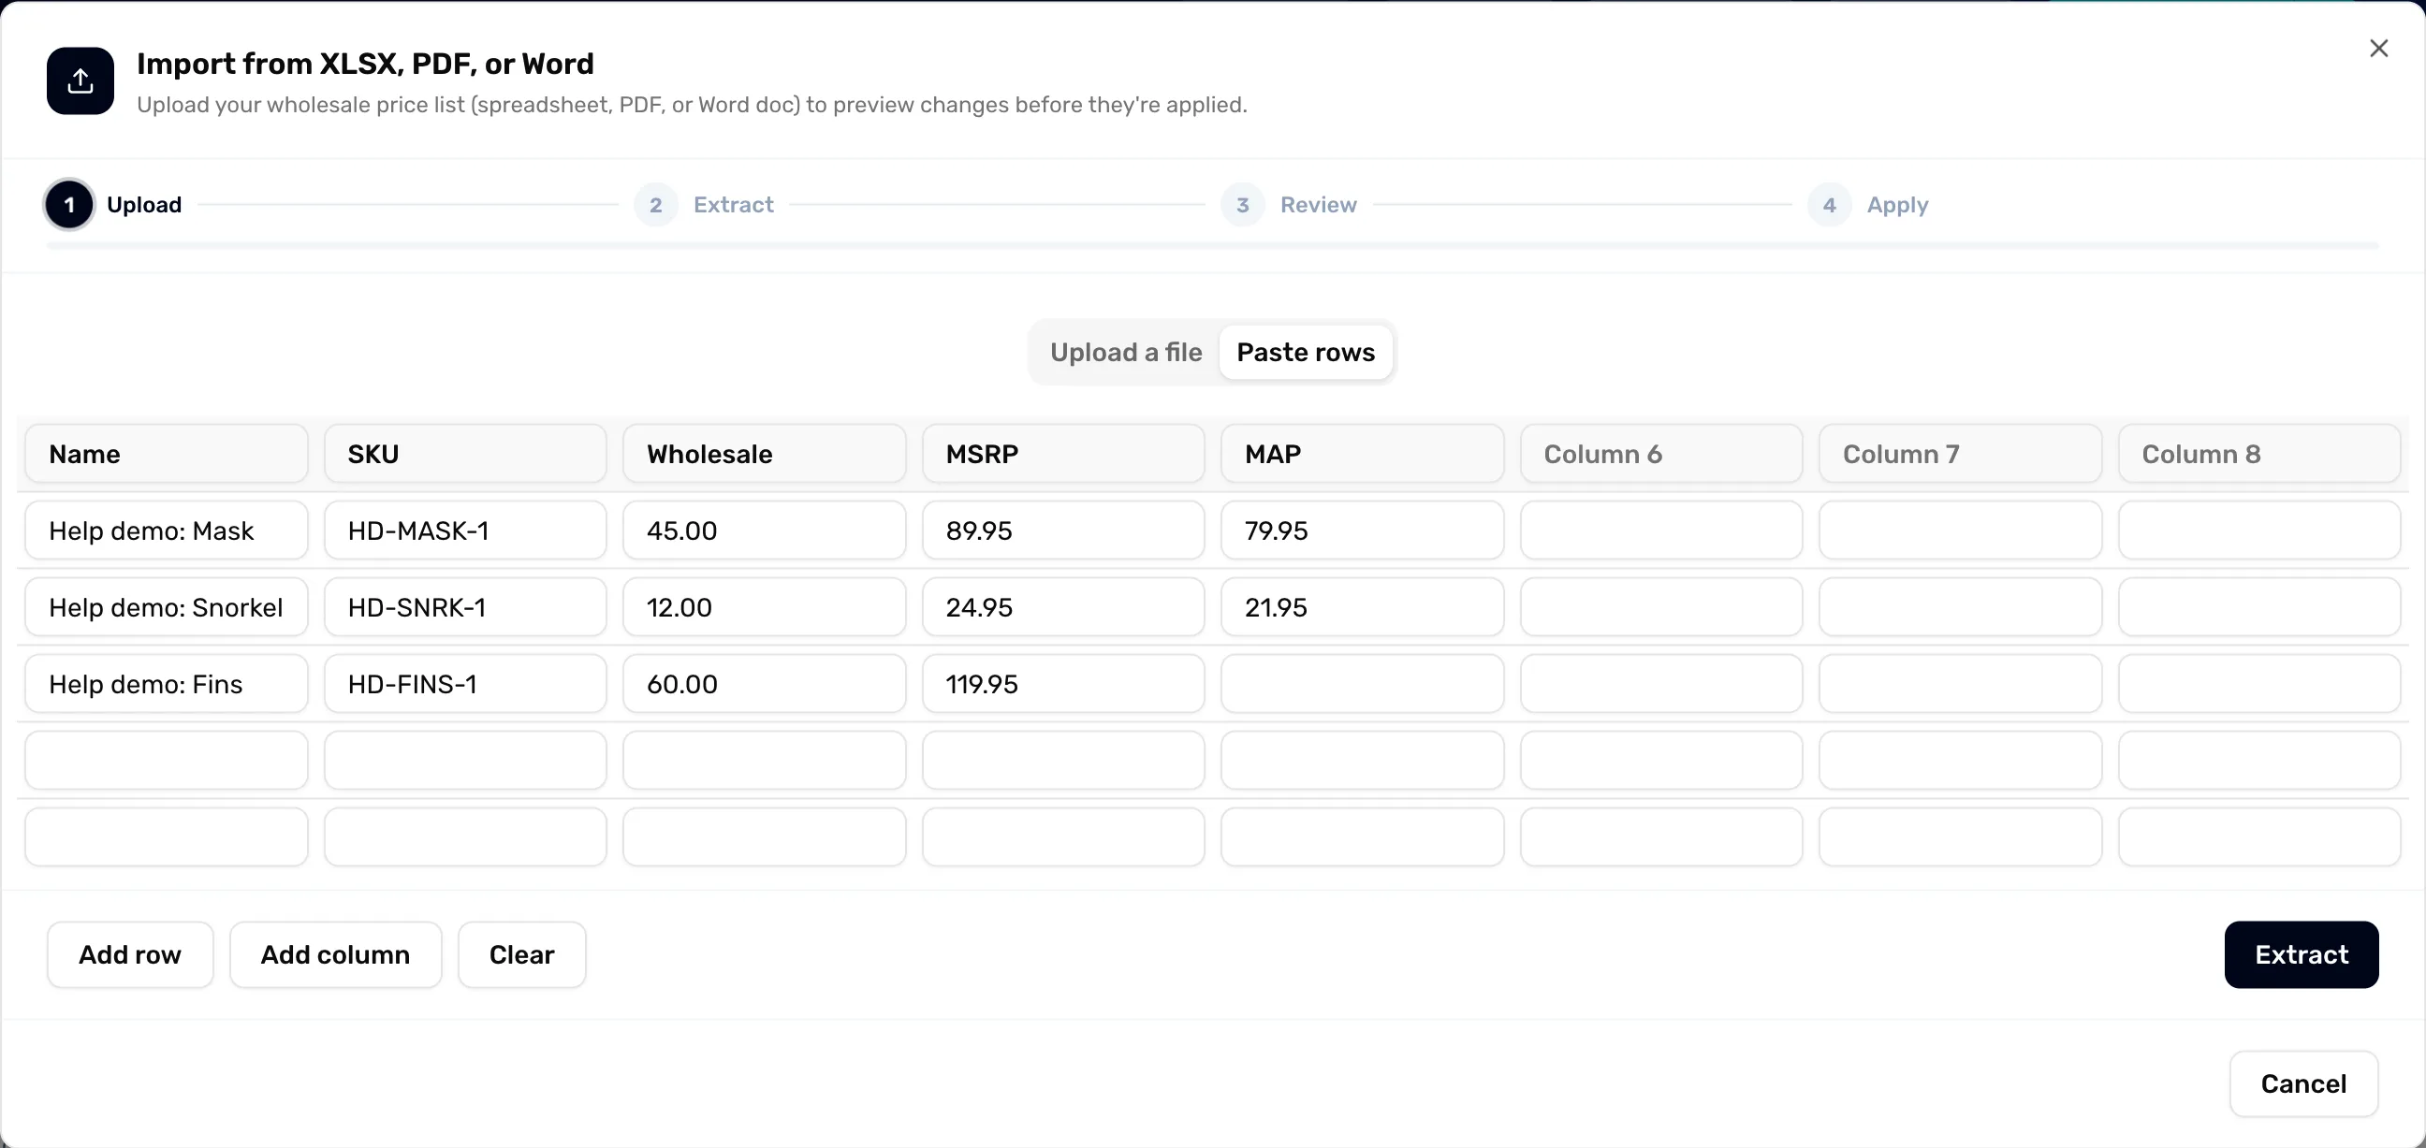Image resolution: width=2426 pixels, height=1148 pixels.
Task: Click the Column 7 header field
Action: click(1960, 454)
